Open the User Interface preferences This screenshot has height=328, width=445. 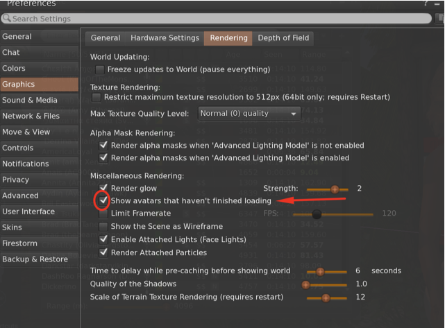pyautogui.click(x=40, y=212)
